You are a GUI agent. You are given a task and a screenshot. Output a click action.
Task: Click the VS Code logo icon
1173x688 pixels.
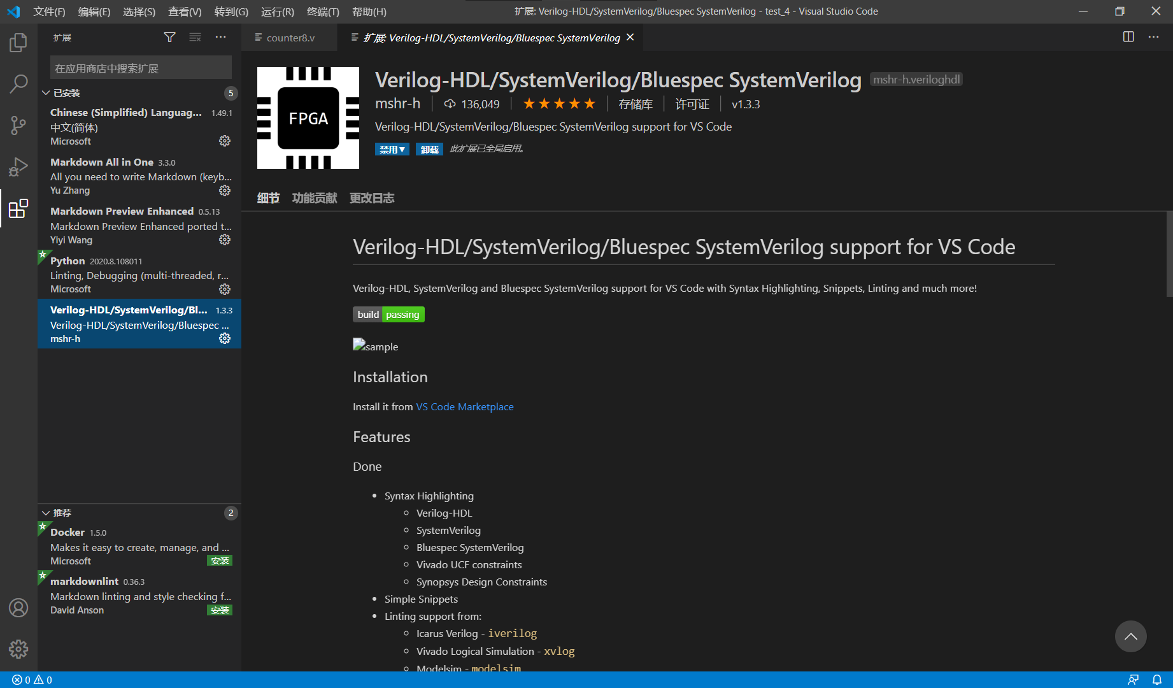(x=13, y=11)
